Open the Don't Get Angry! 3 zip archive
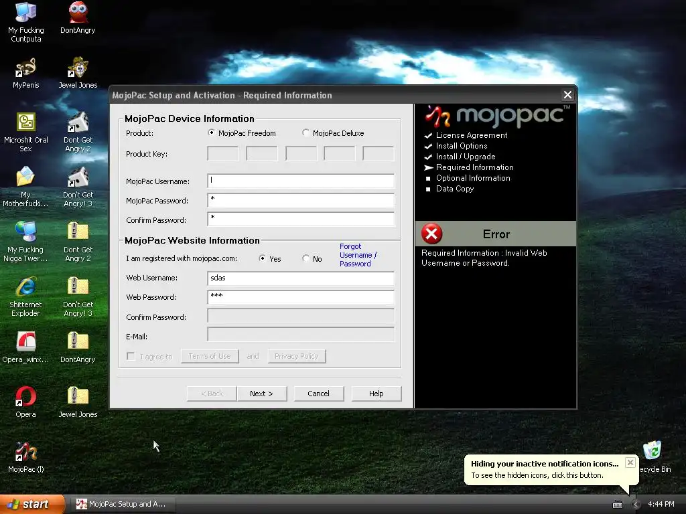The image size is (686, 514). [x=78, y=295]
